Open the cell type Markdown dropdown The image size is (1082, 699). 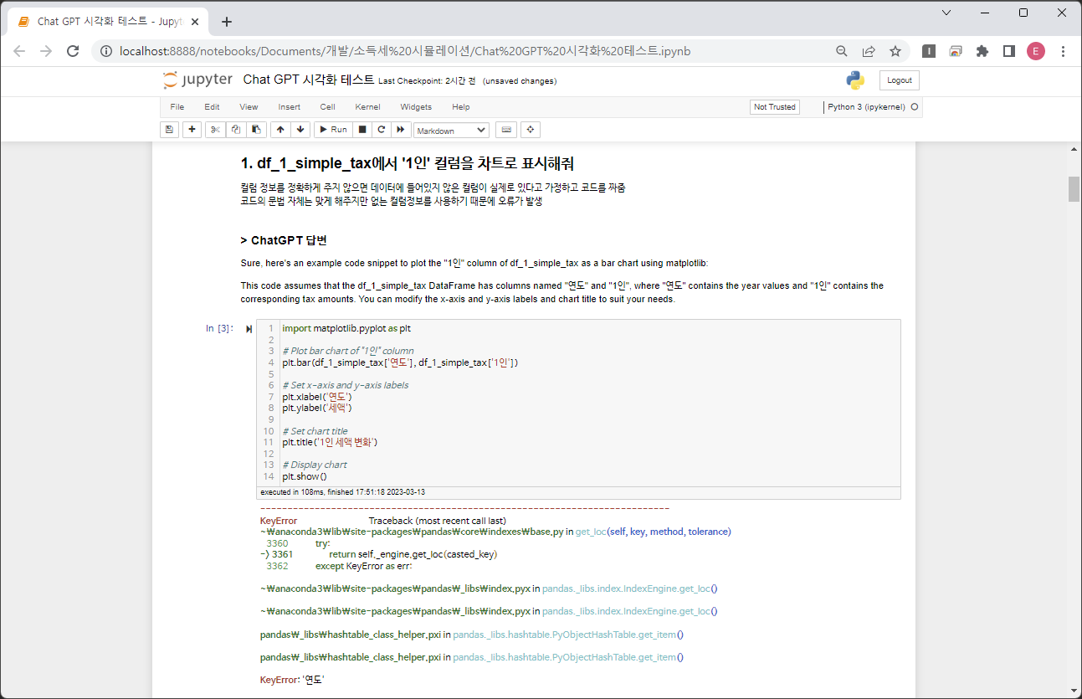tap(451, 131)
